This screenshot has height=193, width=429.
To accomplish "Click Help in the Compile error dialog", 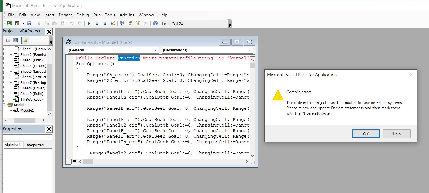I will pyautogui.click(x=397, y=134).
